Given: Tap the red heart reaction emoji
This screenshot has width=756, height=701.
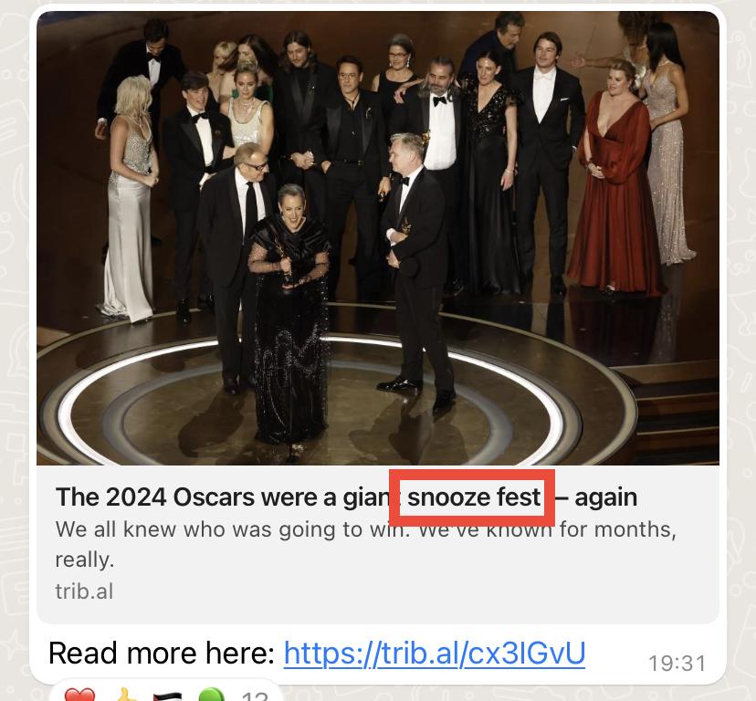Looking at the screenshot, I should [x=80, y=696].
